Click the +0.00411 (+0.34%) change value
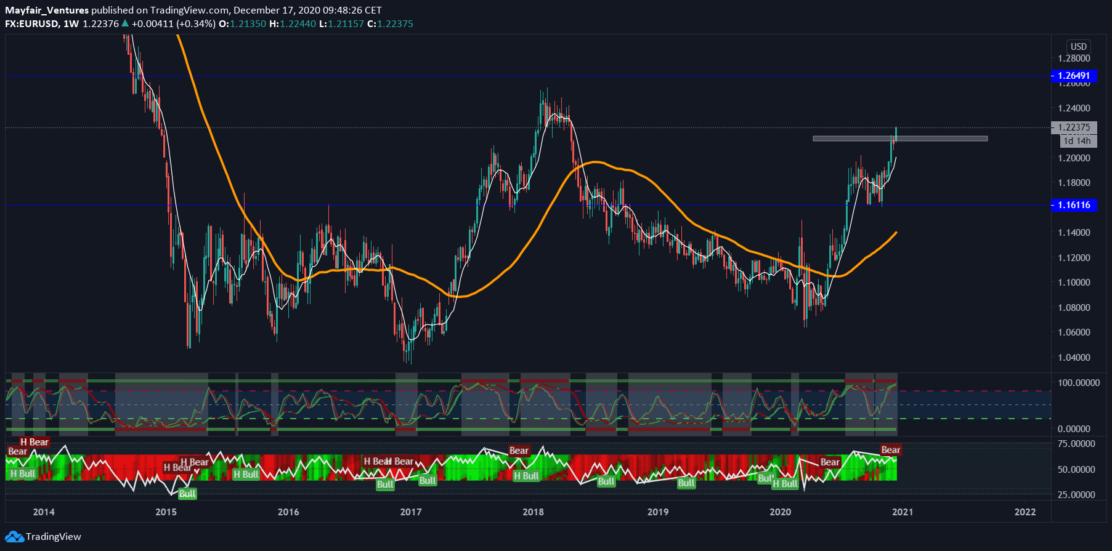 click(x=173, y=24)
